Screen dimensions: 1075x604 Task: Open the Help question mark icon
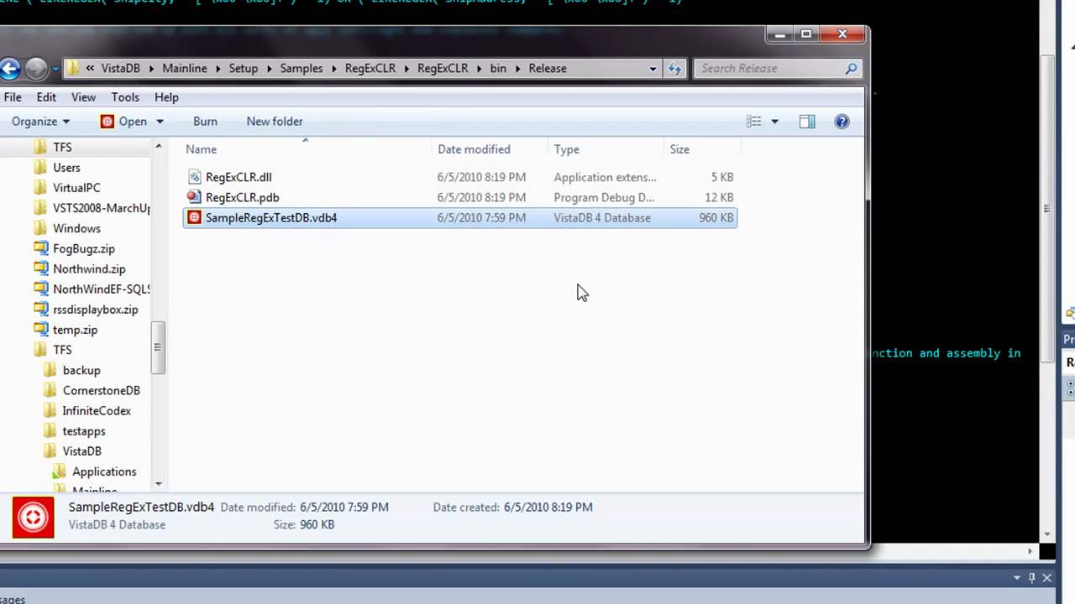click(842, 122)
